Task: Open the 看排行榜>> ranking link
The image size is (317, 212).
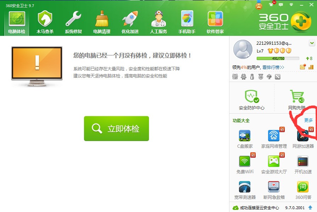Action: (x=273, y=67)
